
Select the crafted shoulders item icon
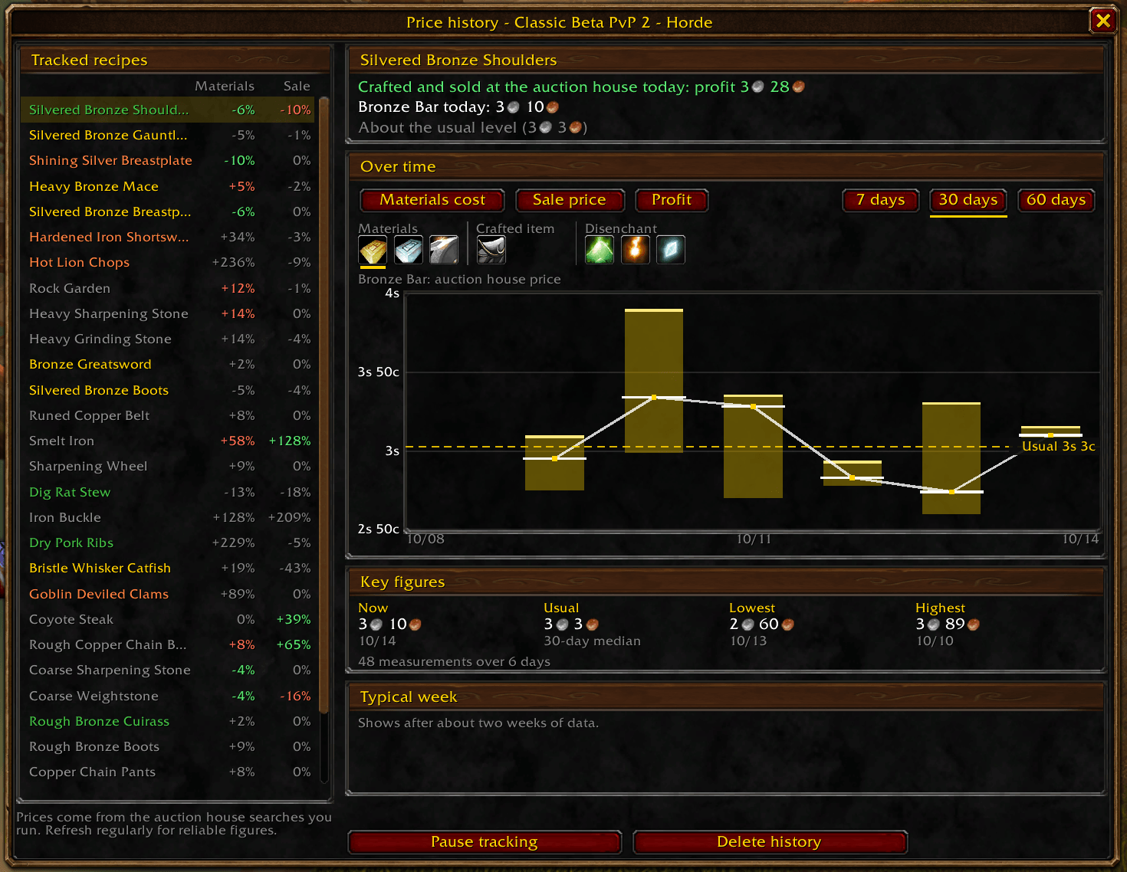point(491,250)
